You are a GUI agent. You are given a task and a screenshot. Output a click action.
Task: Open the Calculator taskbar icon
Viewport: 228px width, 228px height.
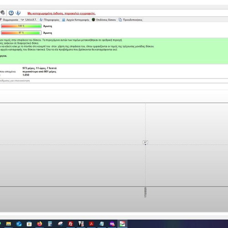pyautogui.click(x=50, y=224)
